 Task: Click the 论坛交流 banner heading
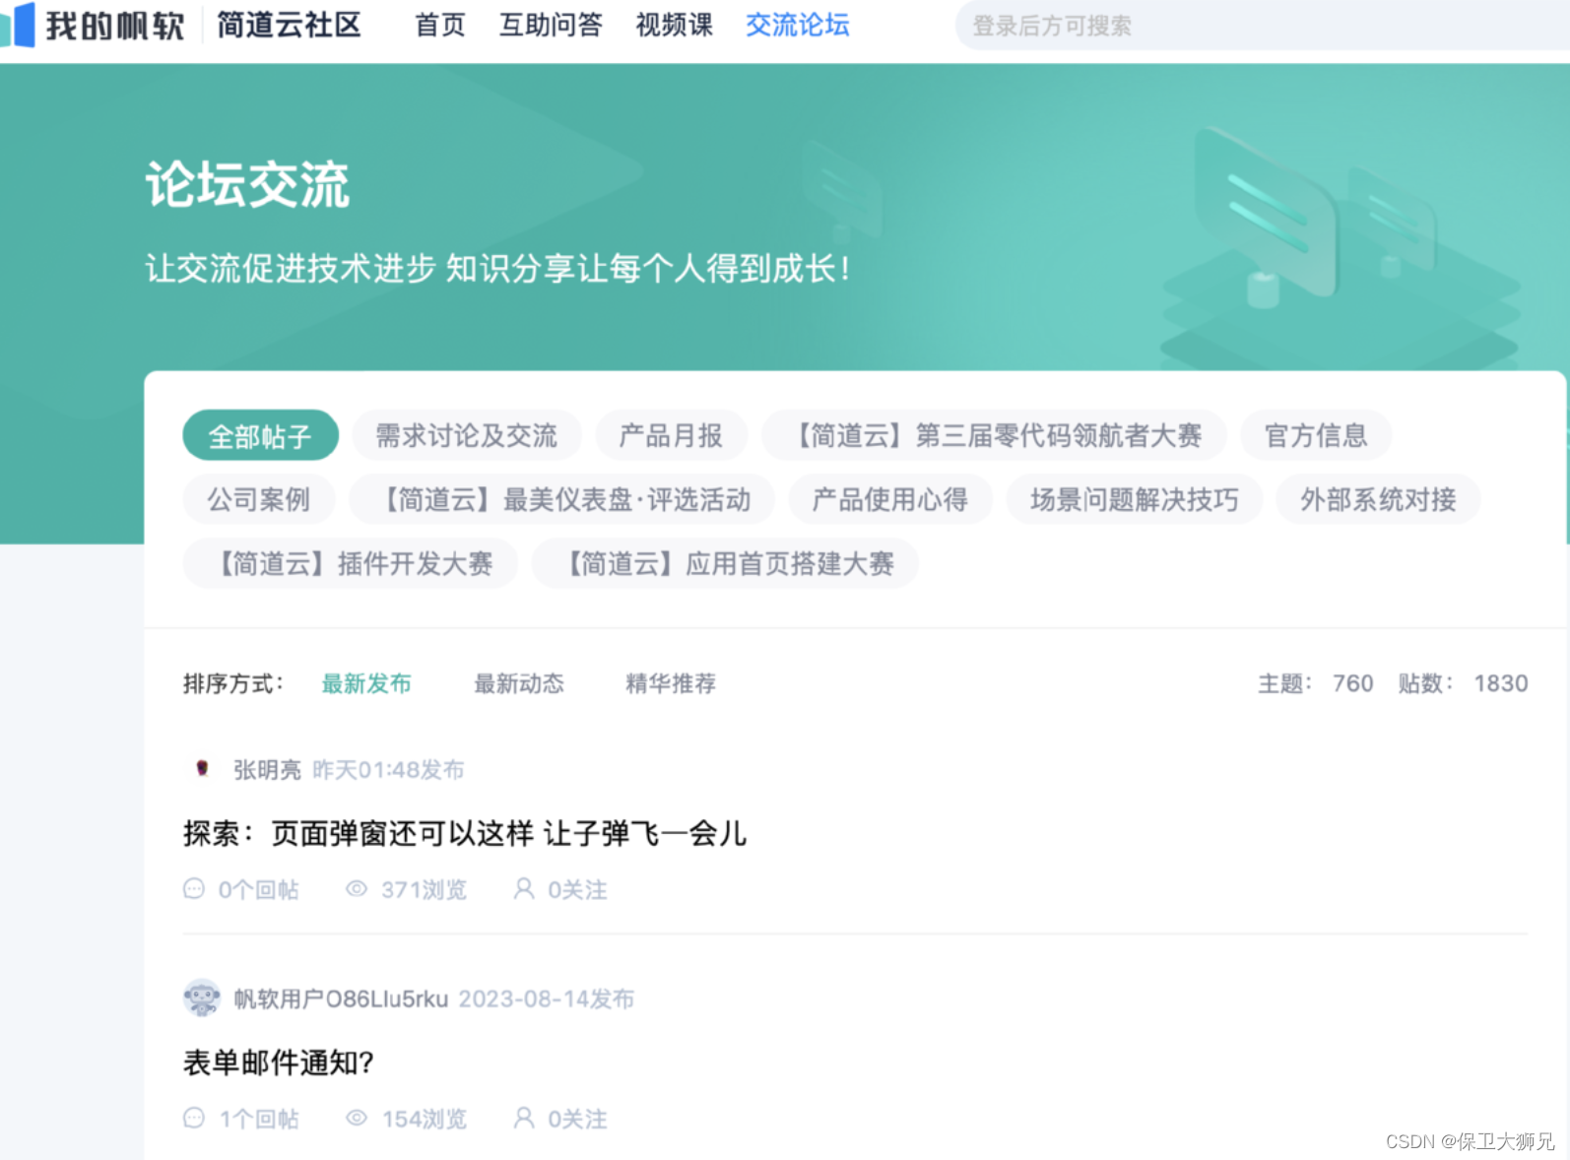tap(247, 184)
